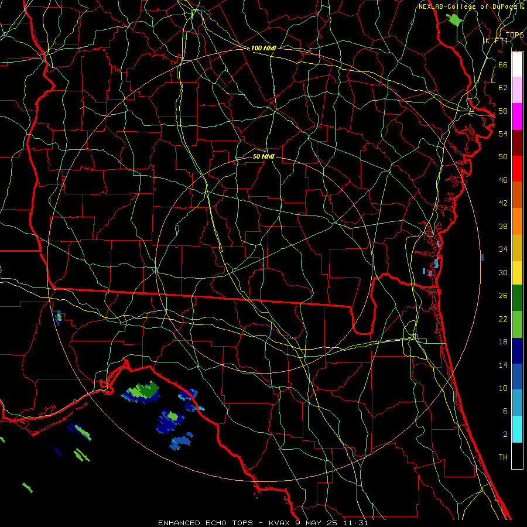Click the legend value "2"

coord(505,434)
